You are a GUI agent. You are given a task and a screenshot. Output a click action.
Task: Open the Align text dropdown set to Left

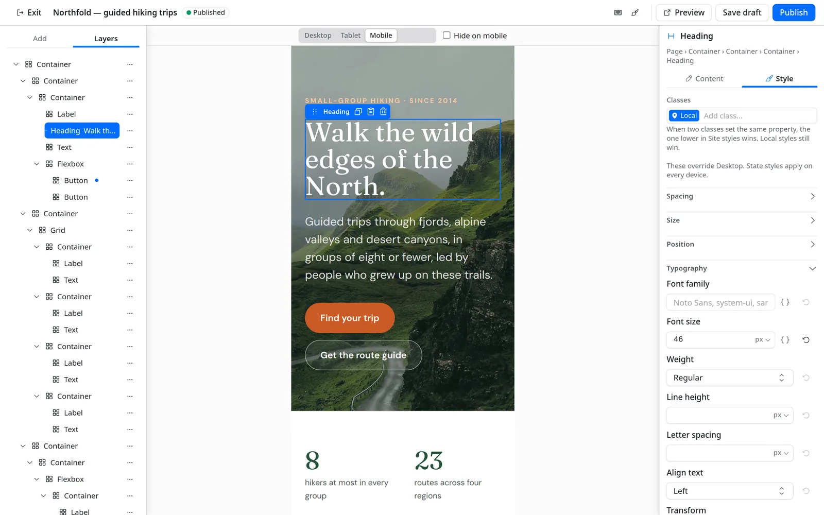click(730, 491)
